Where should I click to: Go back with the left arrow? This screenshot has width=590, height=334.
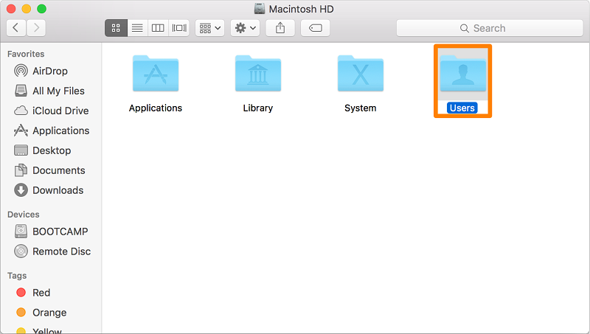[x=16, y=28]
